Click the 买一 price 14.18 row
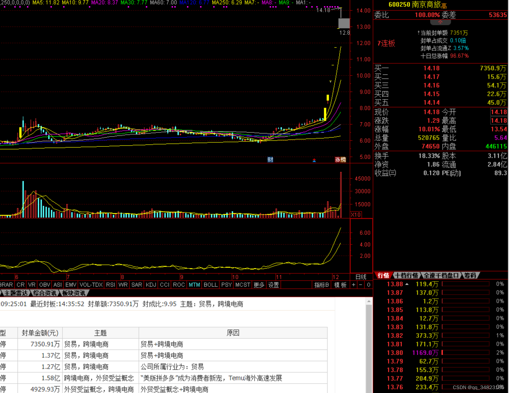 [440, 68]
